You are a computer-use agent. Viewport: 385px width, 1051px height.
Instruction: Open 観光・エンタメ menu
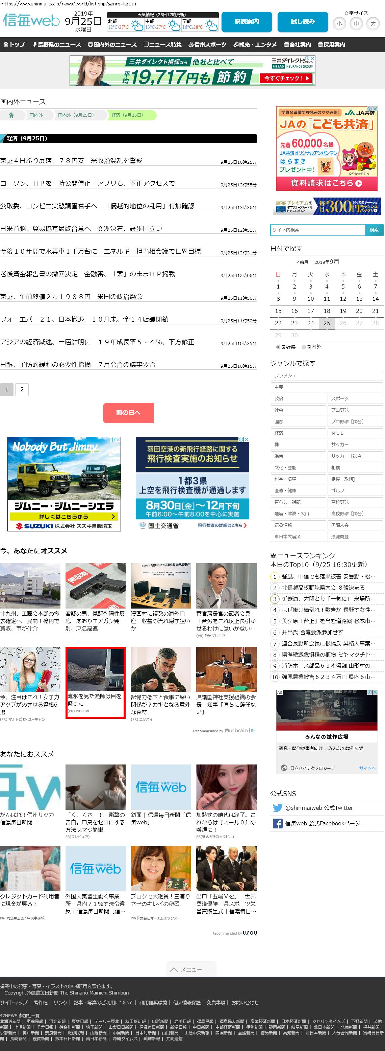(x=255, y=44)
